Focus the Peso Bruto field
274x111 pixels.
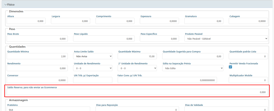click(x=37, y=39)
